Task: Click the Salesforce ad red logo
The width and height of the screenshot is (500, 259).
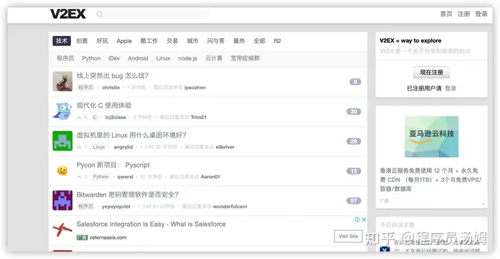Action: tap(62, 230)
